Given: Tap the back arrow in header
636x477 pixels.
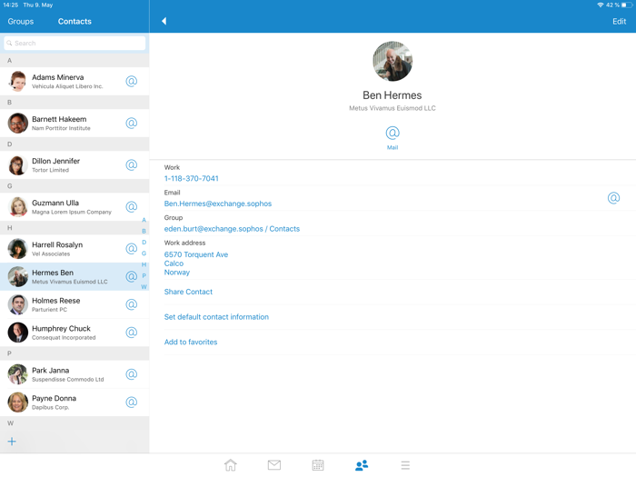Looking at the screenshot, I should [x=164, y=21].
